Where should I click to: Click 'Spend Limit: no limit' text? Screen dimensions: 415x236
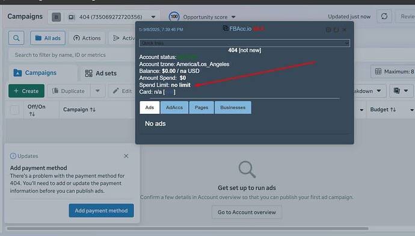coord(165,85)
